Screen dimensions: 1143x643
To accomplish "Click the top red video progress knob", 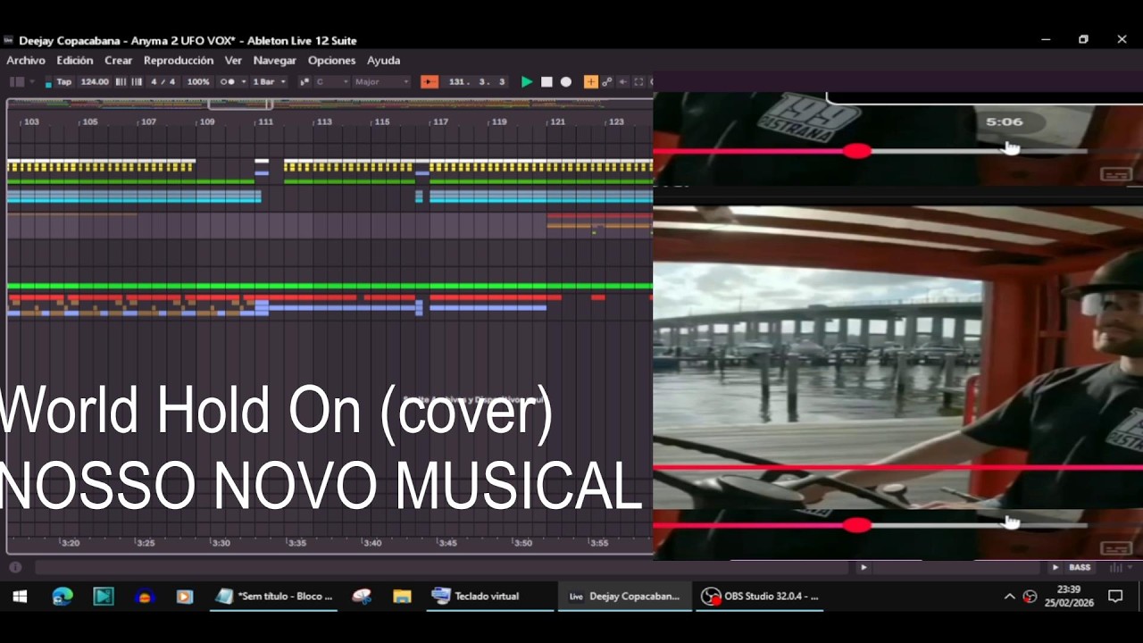I will coord(857,151).
